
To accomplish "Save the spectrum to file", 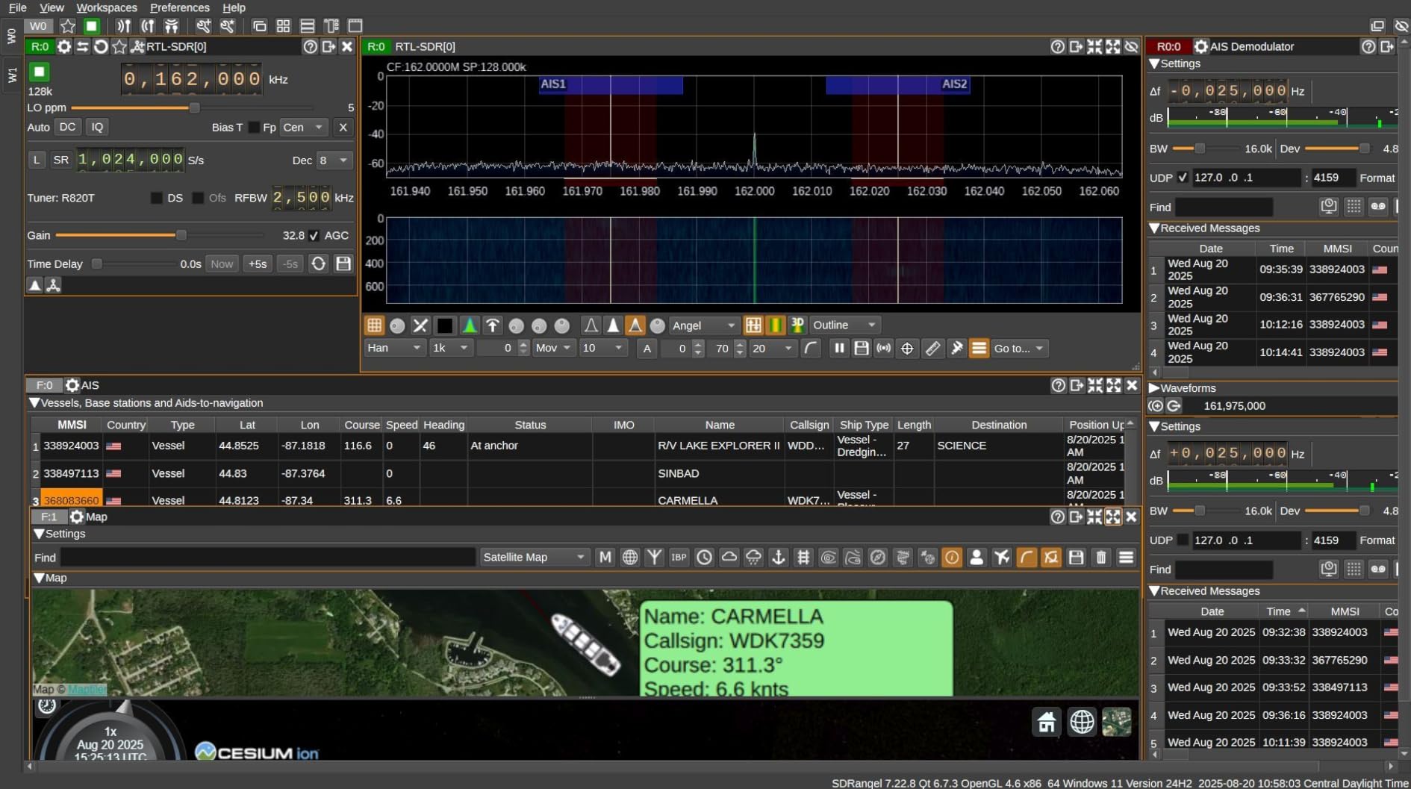I will (862, 349).
